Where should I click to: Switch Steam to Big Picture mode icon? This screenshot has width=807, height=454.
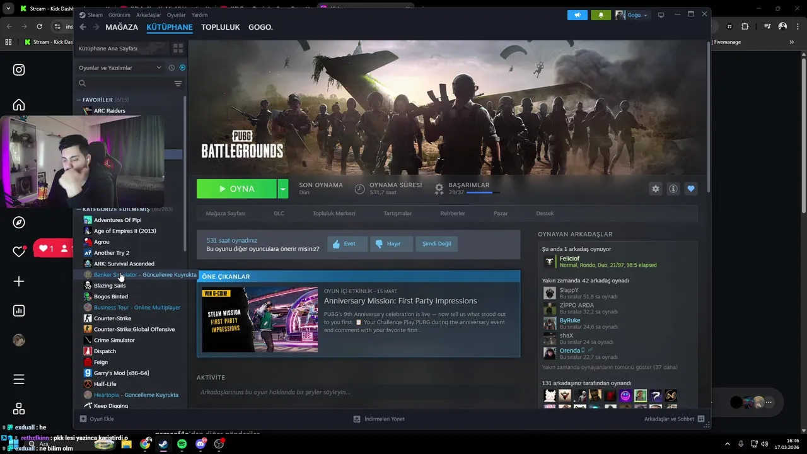pos(661,15)
